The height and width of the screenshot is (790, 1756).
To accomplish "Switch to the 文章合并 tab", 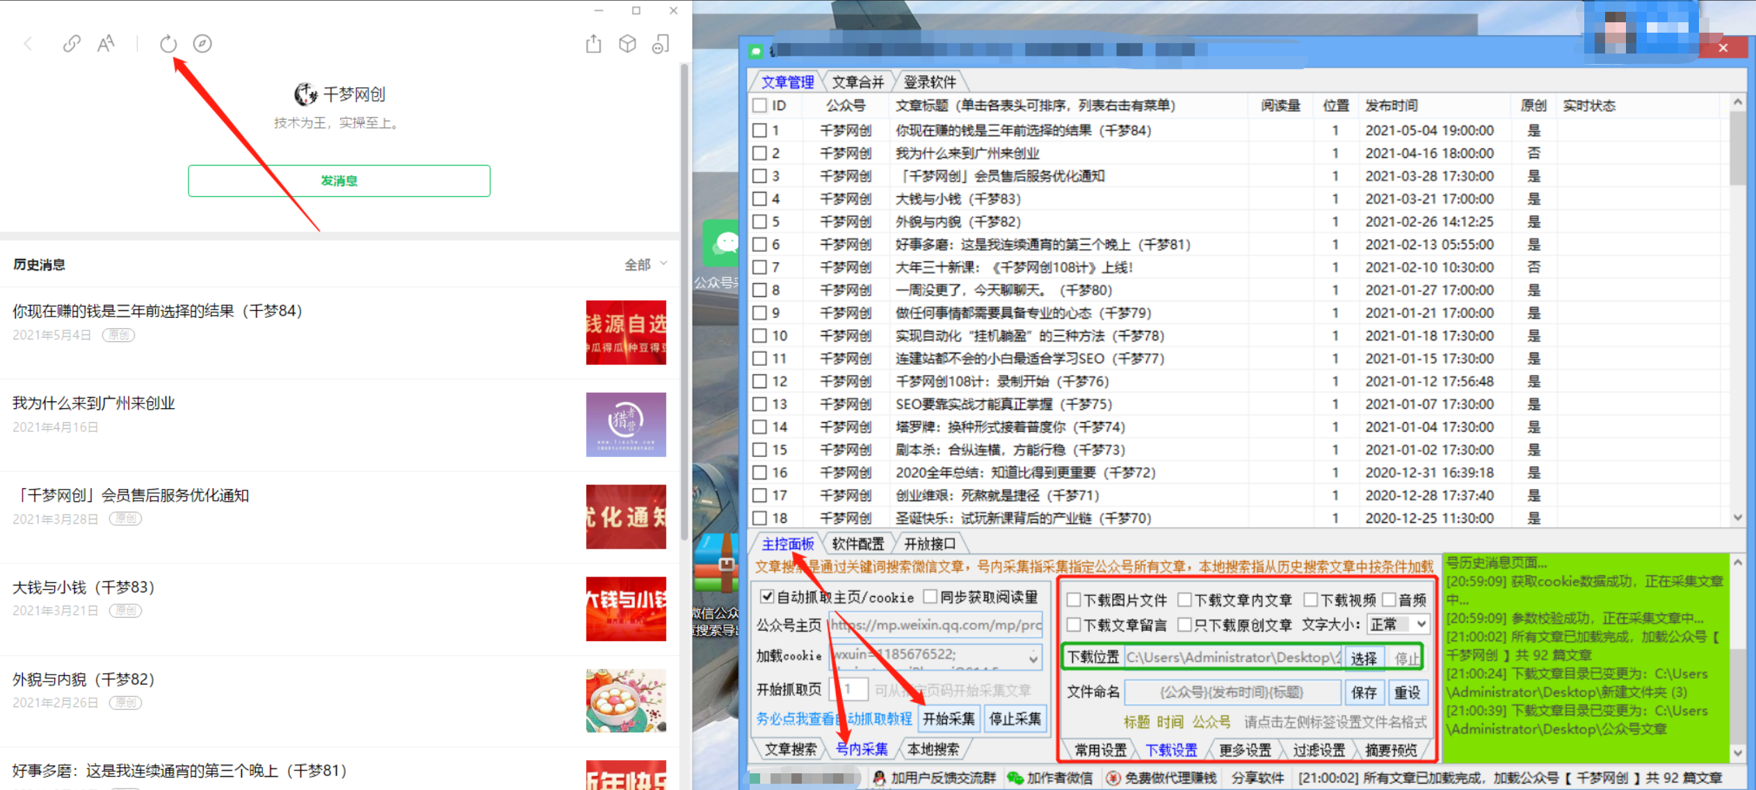I will point(858,82).
